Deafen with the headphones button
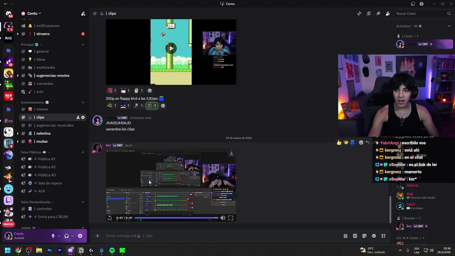This screenshot has width=455, height=256. pos(66,236)
